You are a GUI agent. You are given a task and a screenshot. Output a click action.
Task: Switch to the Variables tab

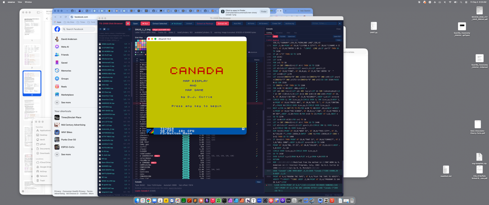coord(279,33)
